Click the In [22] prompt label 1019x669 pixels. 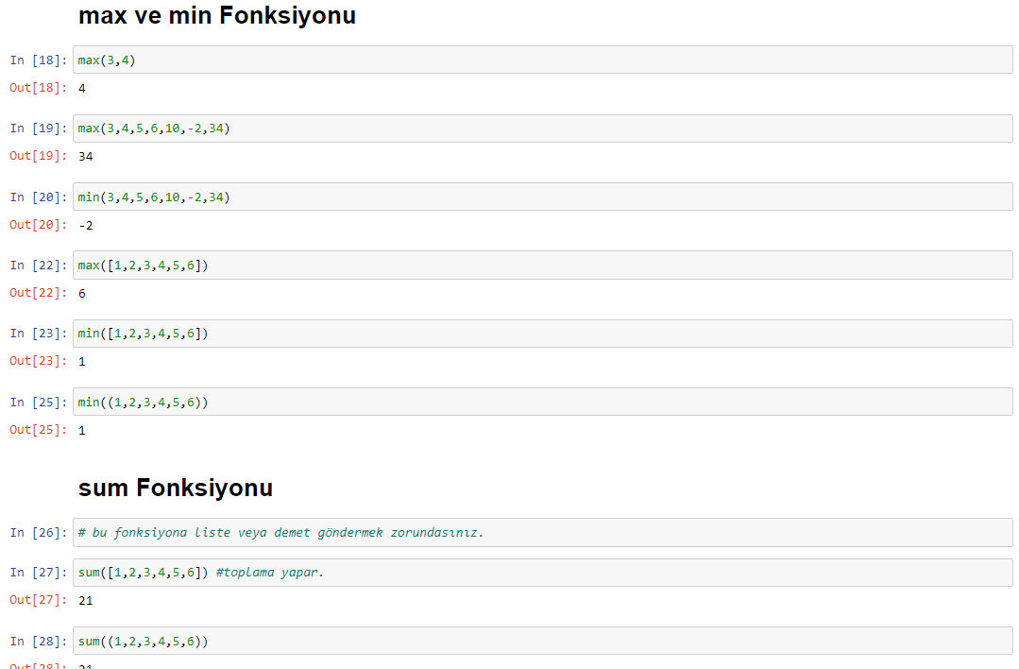click(39, 266)
